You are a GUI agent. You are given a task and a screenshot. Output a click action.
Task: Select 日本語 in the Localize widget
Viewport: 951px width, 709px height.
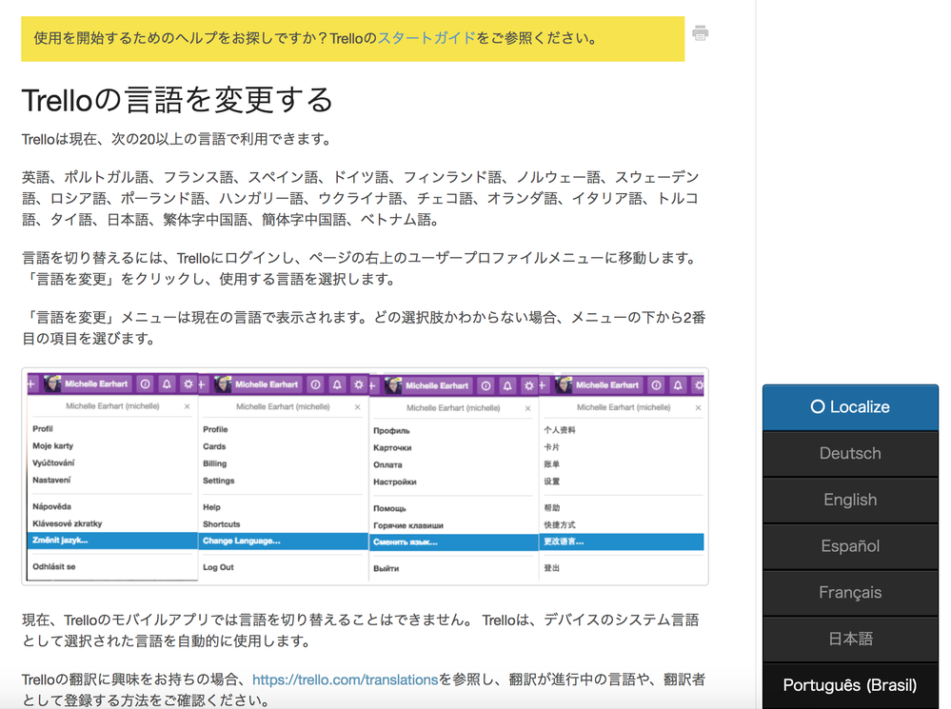click(x=849, y=639)
